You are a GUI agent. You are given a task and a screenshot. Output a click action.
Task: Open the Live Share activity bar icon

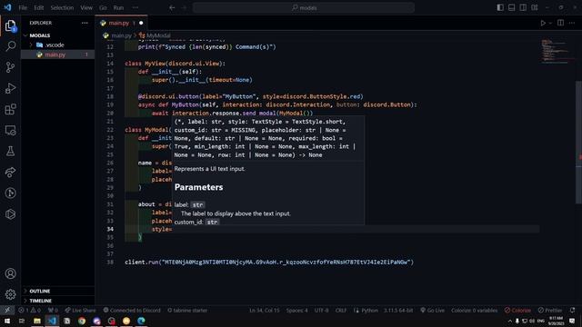point(10,172)
